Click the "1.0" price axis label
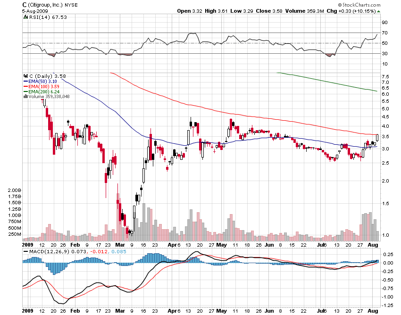The height and width of the screenshot is (315, 401). [x=385, y=235]
